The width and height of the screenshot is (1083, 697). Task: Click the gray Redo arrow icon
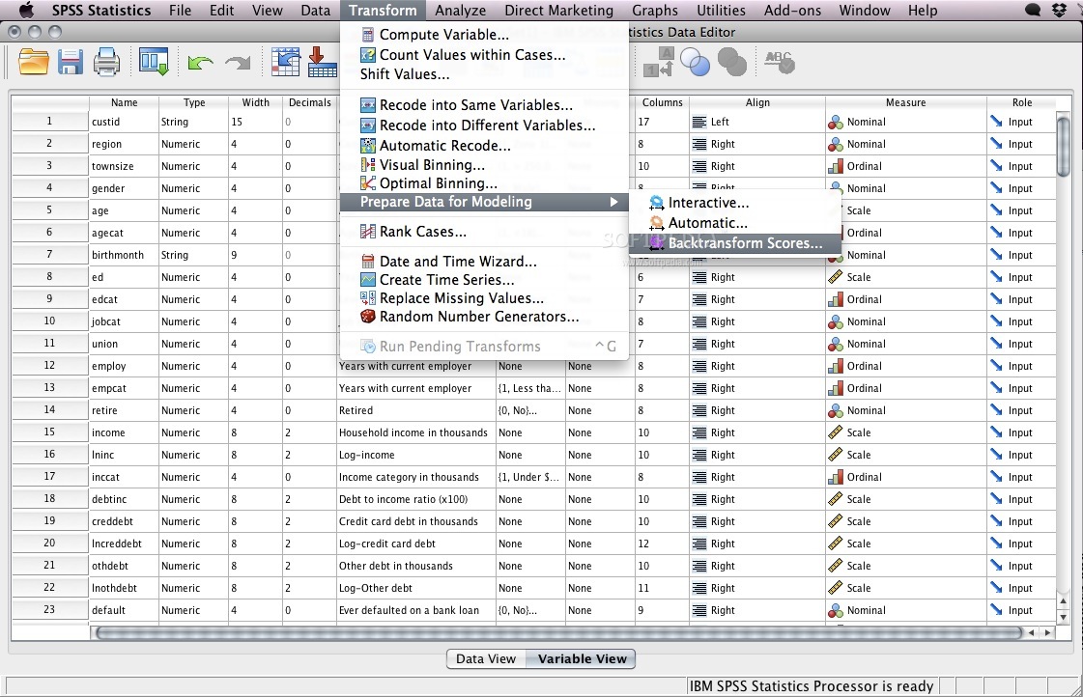coord(238,63)
